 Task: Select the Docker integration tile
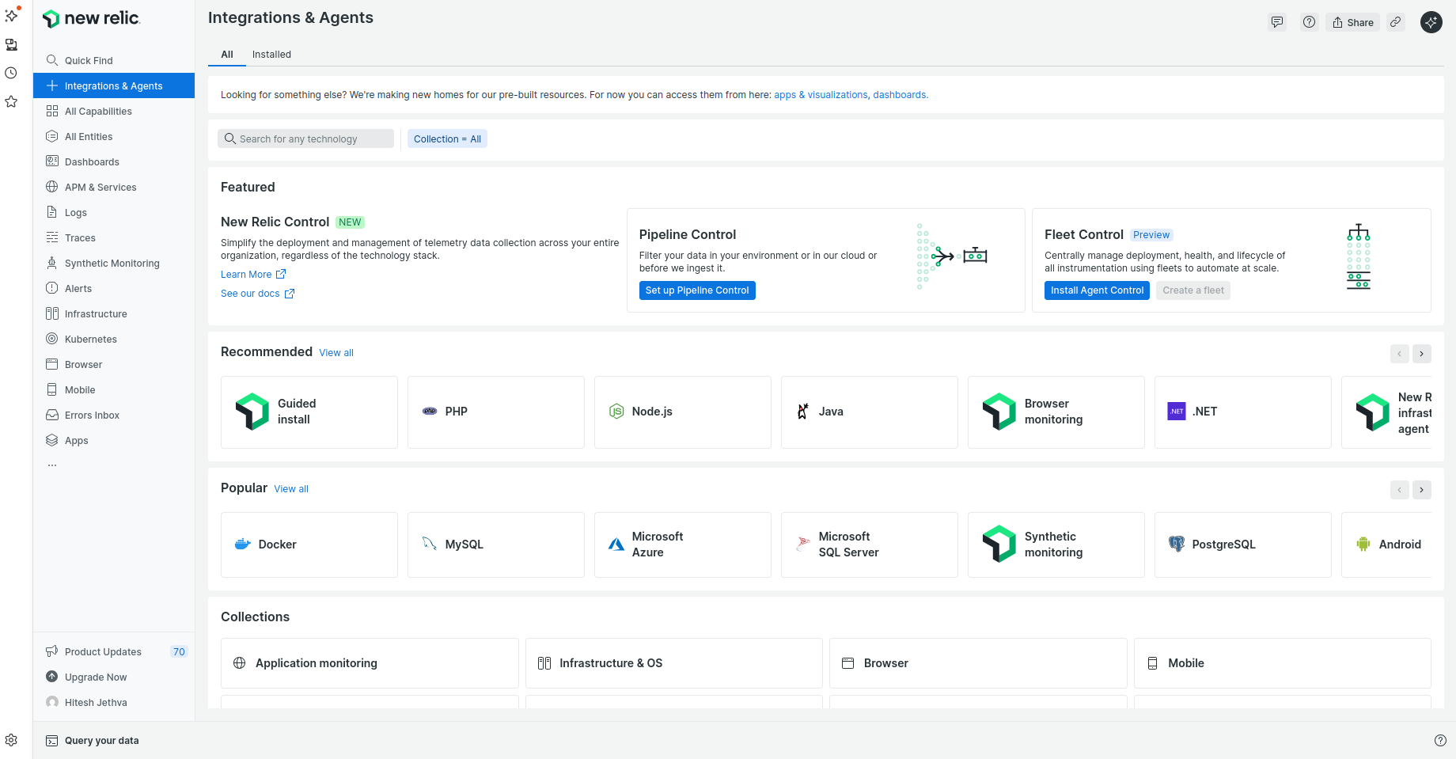click(309, 545)
